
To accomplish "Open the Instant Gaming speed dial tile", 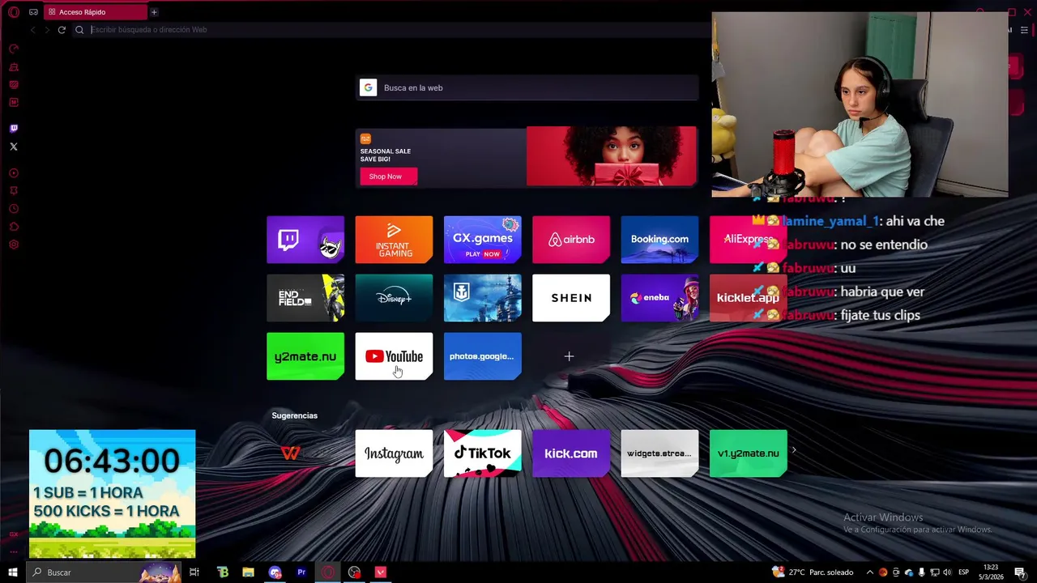I will 394,240.
